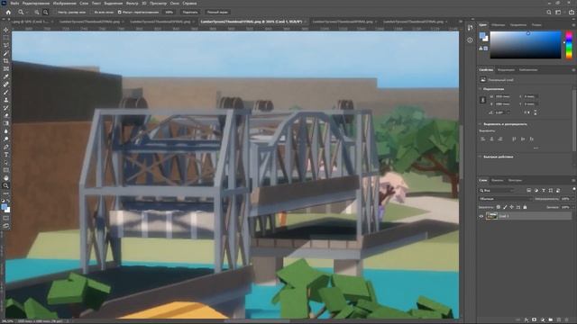
Task: Toggle lock all padlock icon
Action: [x=525, y=207]
